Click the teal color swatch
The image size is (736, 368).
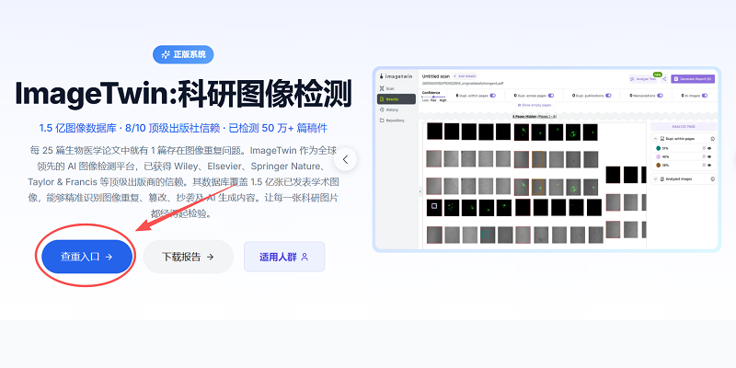coord(658,148)
